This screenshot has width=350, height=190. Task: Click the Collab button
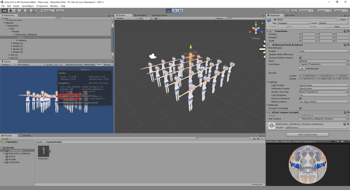click(x=283, y=11)
